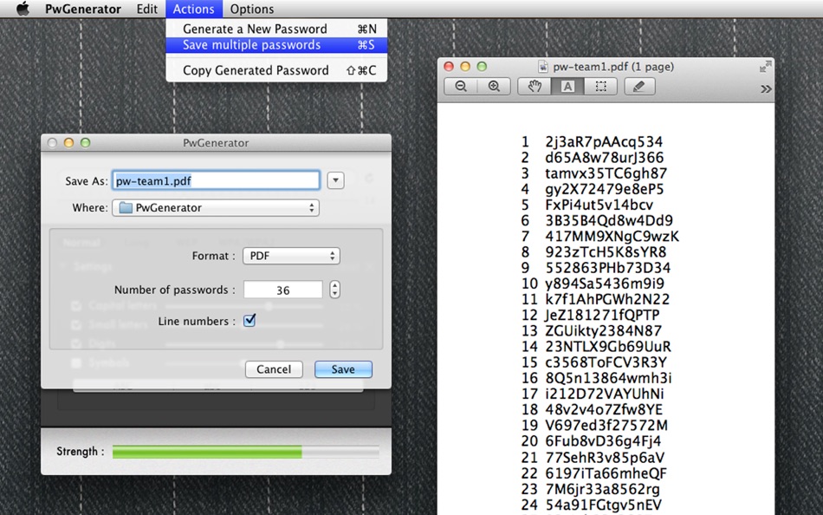
Task: Click password JeZ181271fQPTP in PDF
Action: (x=602, y=316)
